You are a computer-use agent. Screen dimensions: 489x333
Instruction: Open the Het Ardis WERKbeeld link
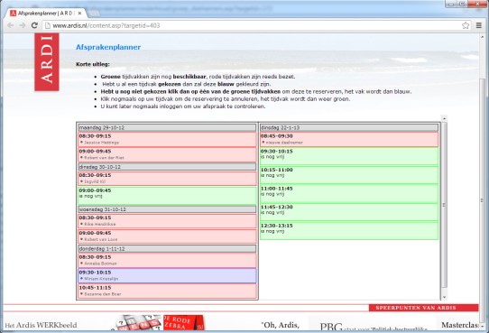(41, 325)
